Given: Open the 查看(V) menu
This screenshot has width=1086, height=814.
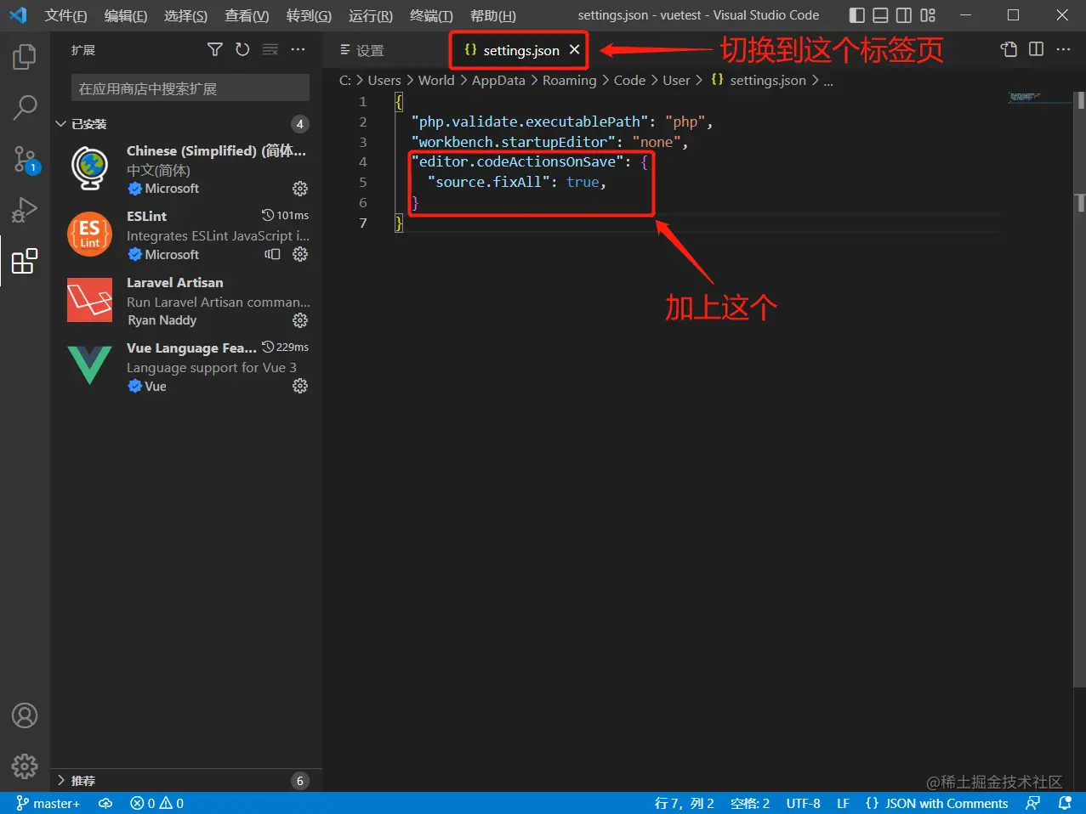Looking at the screenshot, I should 247,15.
